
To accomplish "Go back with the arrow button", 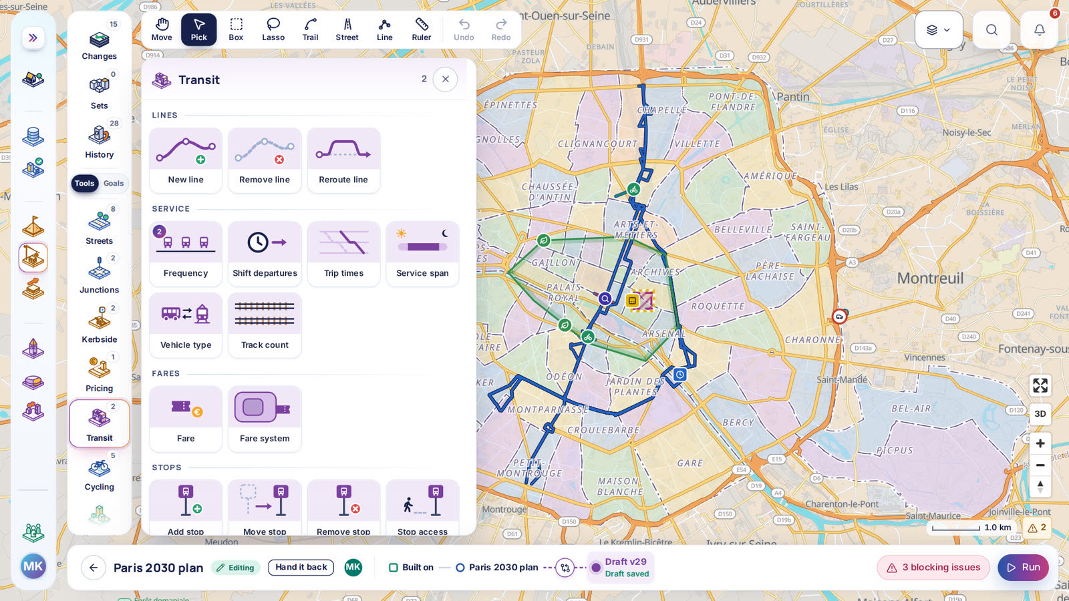I will point(94,568).
